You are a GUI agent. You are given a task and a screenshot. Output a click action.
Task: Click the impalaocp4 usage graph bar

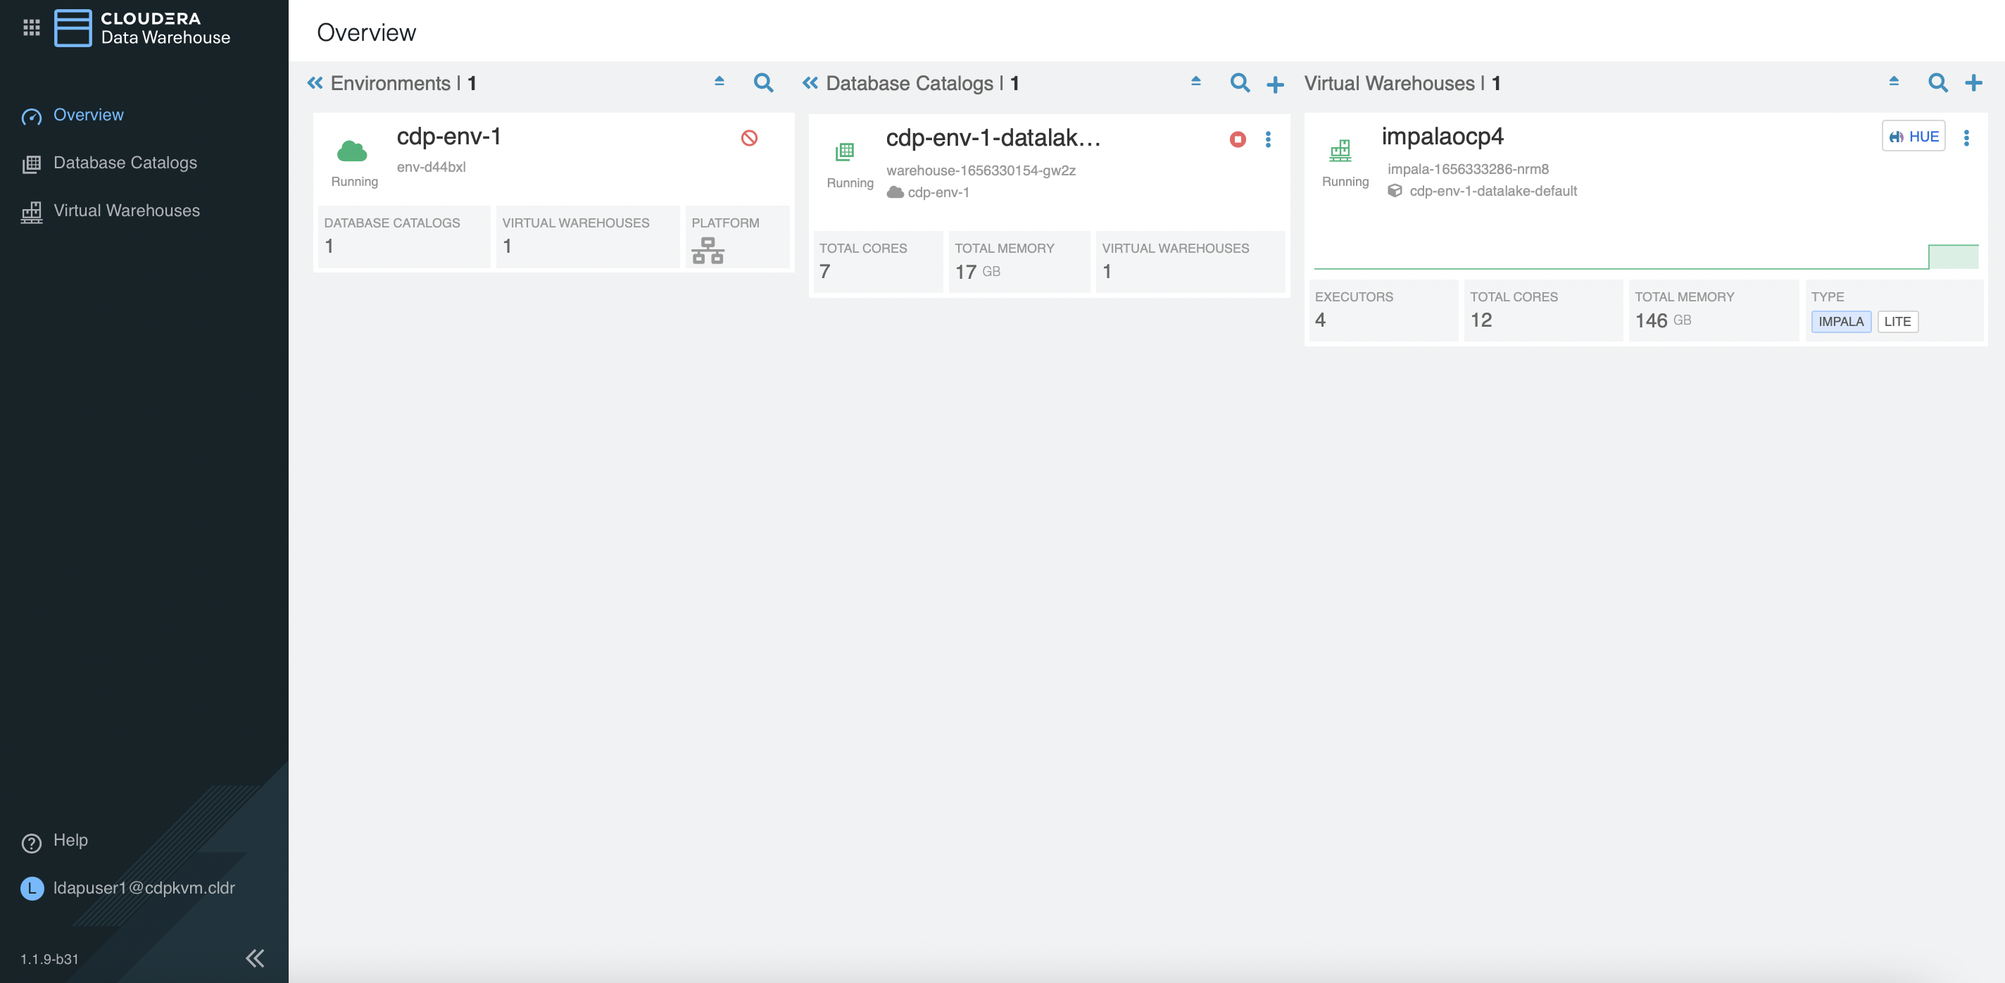[1952, 257]
